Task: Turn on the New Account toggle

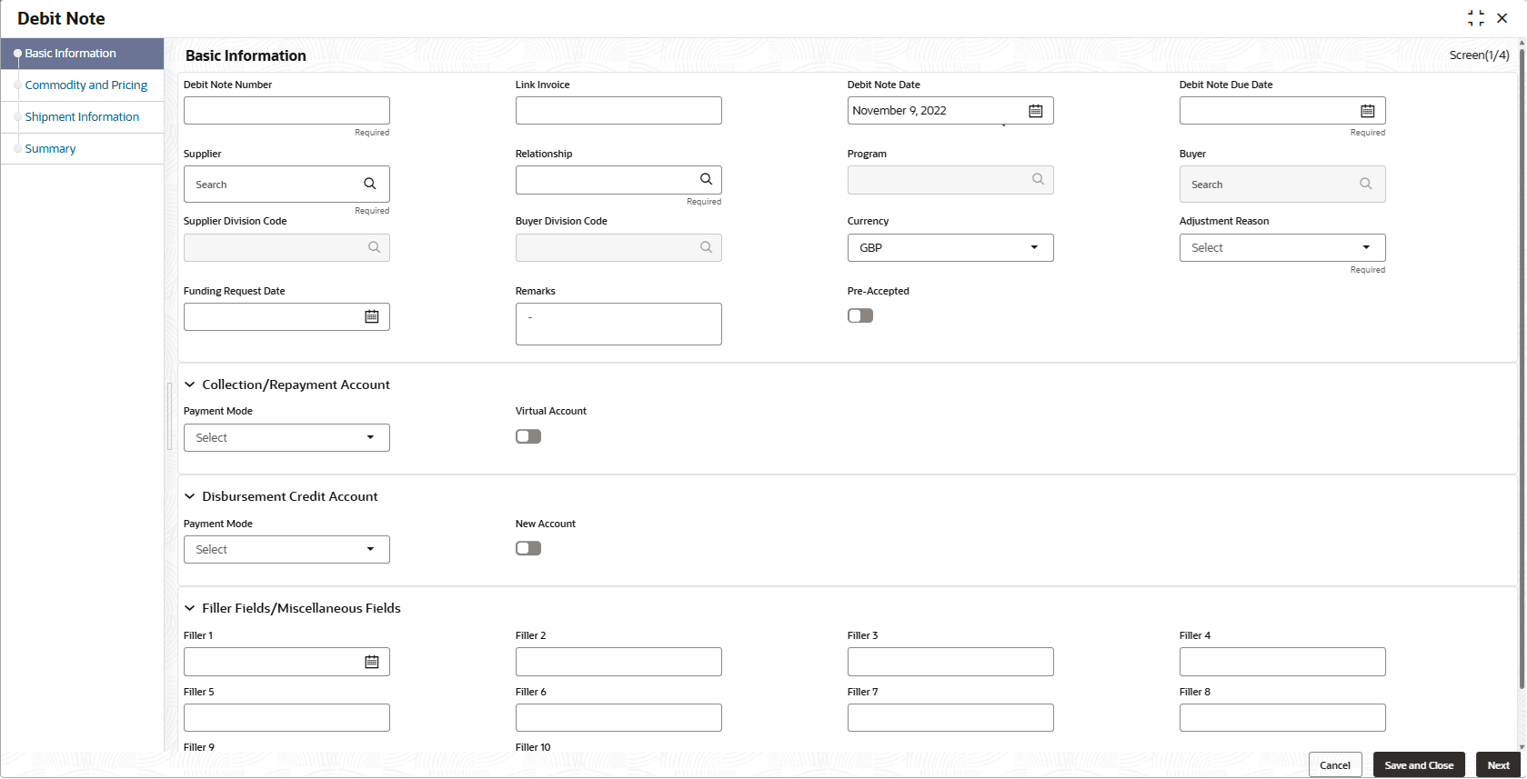Action: [x=528, y=548]
